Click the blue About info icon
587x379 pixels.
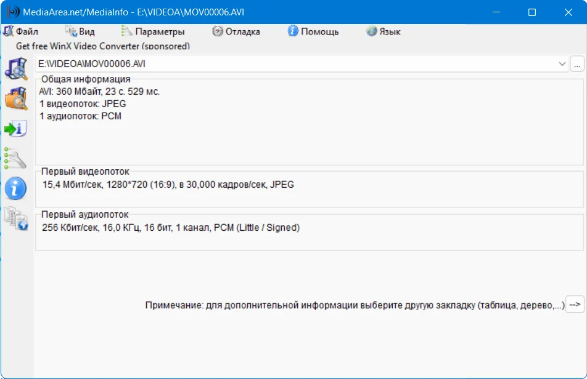pyautogui.click(x=16, y=188)
